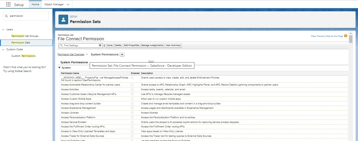Click the SETUP breadcrumb link
The height and width of the screenshot is (141, 358).
tap(73, 17)
